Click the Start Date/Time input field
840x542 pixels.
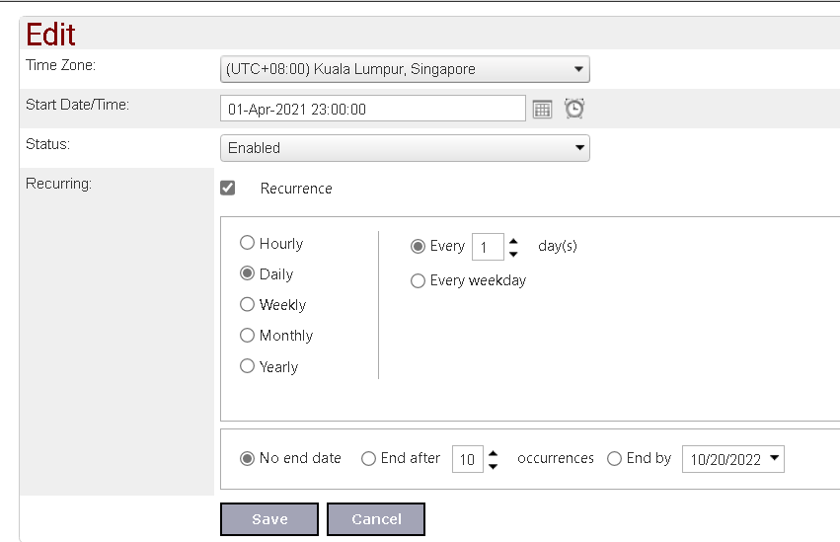pos(373,109)
